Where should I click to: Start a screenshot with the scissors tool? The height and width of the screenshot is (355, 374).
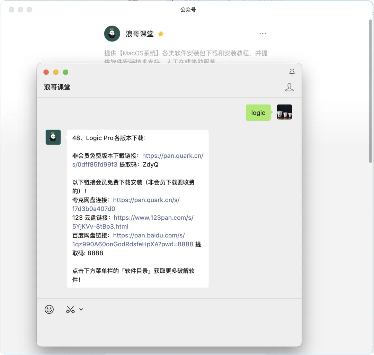[70, 309]
